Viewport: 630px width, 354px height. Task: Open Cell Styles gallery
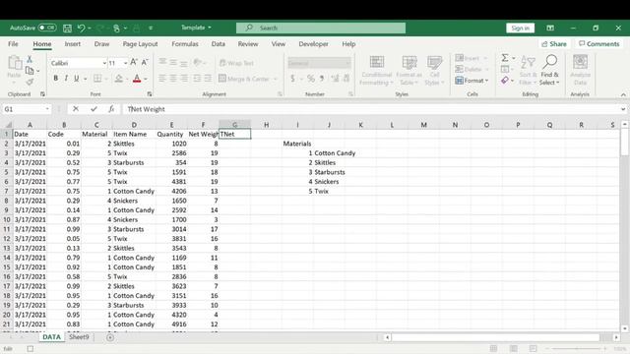434,71
